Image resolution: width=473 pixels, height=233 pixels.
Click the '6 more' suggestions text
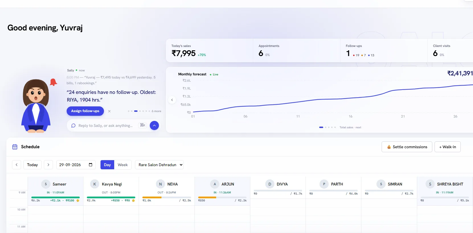click(156, 111)
